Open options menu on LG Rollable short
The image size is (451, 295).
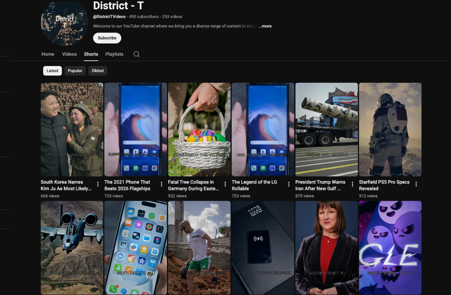click(289, 184)
